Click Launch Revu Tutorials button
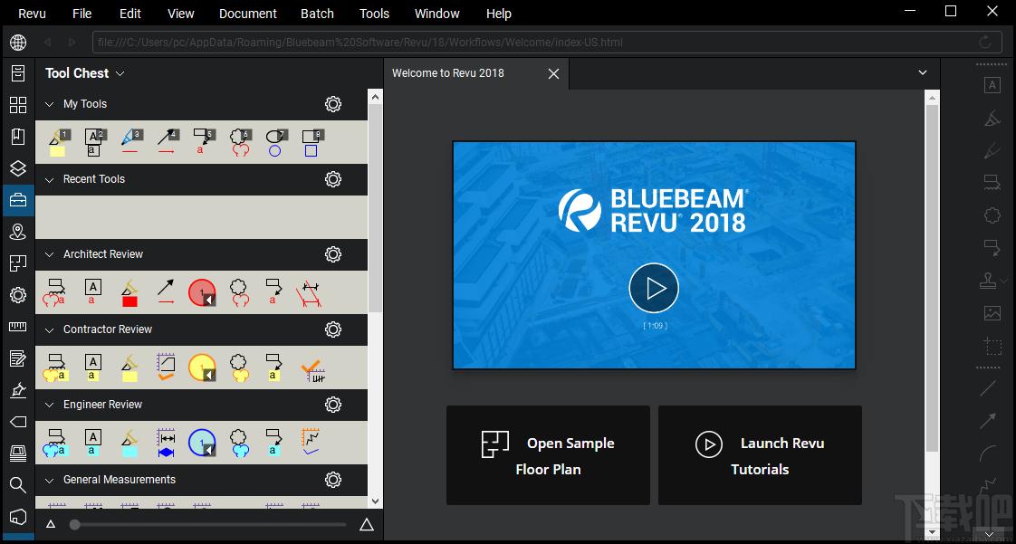 pyautogui.click(x=760, y=455)
